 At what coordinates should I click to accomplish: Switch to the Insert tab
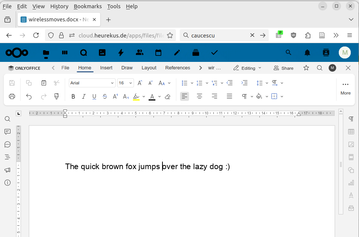tap(106, 68)
